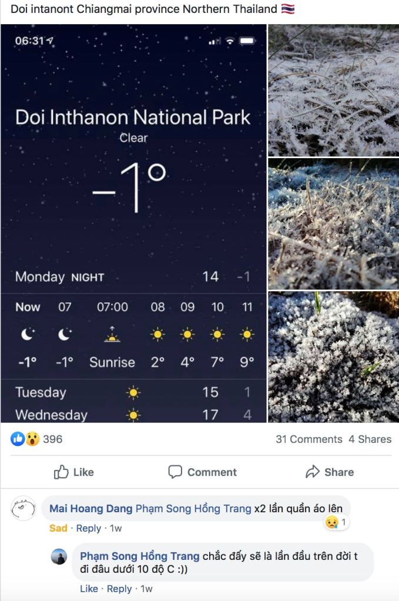Open Mai Hoang Dang's profile name link

pyautogui.click(x=90, y=509)
